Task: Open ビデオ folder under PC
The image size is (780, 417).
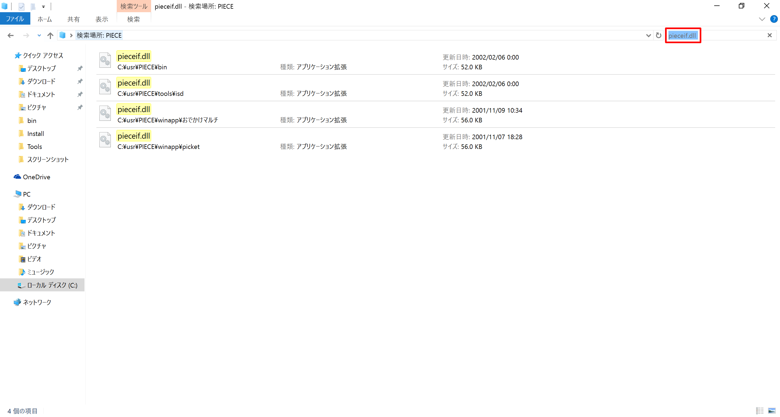Action: (34, 259)
